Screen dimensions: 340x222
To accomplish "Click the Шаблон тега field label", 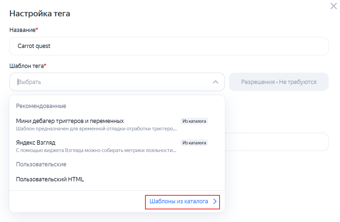I will tap(27, 66).
